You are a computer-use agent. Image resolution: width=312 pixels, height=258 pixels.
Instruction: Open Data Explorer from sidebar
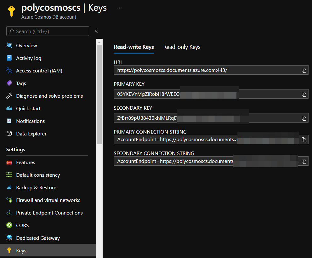click(31, 134)
